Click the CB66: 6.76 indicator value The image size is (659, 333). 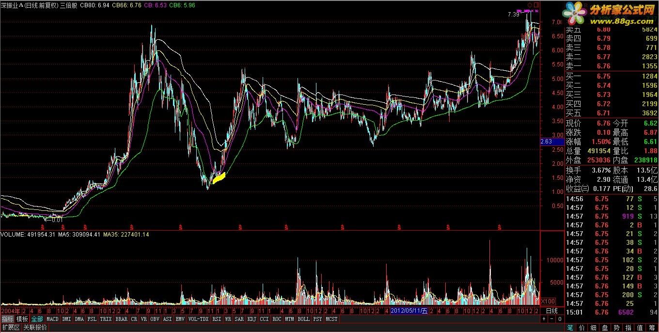click(x=126, y=5)
